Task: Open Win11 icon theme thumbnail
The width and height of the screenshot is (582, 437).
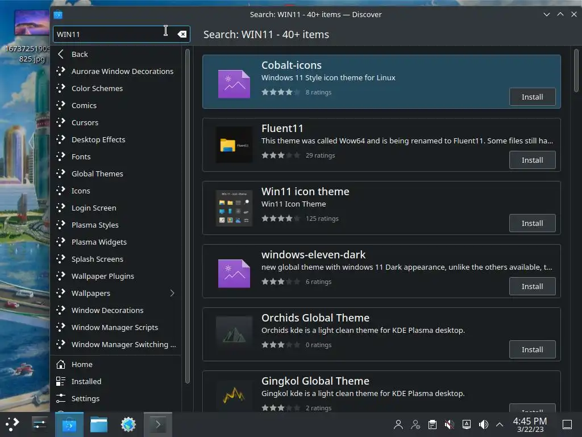Action: coord(234,208)
